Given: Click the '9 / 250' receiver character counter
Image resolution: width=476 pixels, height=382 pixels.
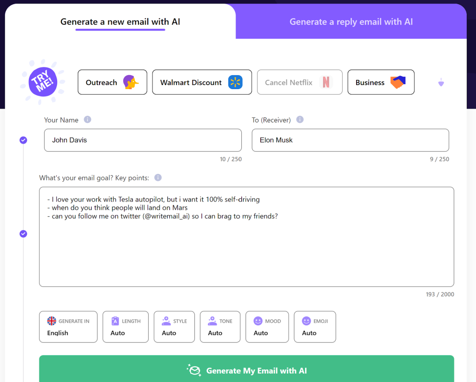Looking at the screenshot, I should click(x=439, y=159).
